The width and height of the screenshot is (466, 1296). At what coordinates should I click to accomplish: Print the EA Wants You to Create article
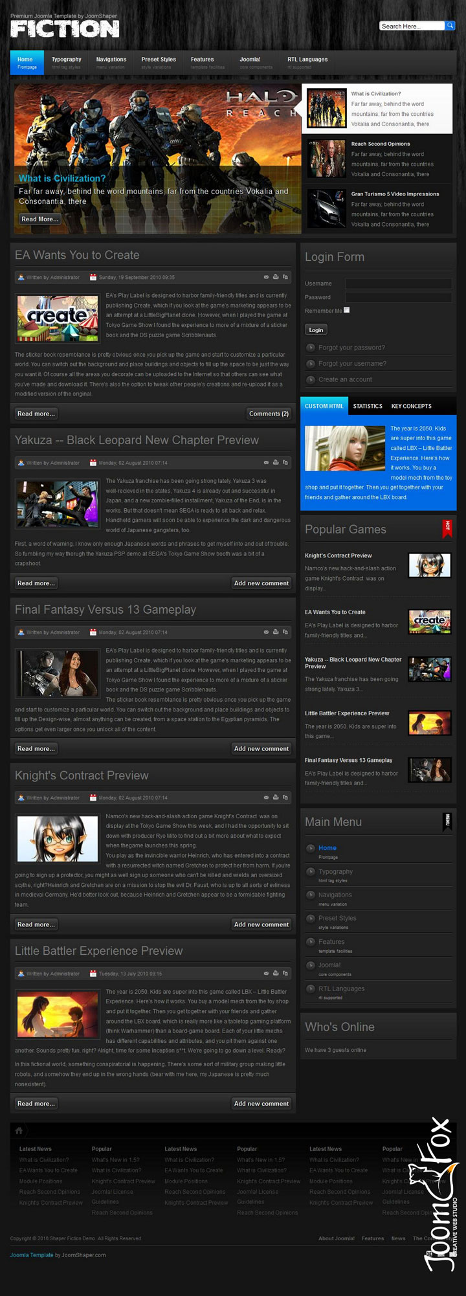[276, 277]
